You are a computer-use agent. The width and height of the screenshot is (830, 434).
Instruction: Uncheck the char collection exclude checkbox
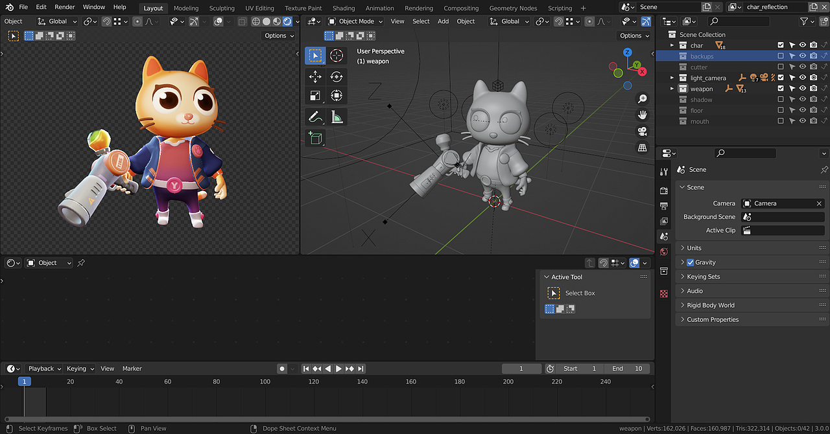pos(781,45)
